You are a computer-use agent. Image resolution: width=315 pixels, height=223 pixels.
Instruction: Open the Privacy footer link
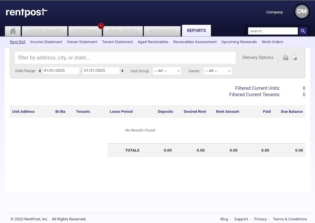click(x=260, y=219)
